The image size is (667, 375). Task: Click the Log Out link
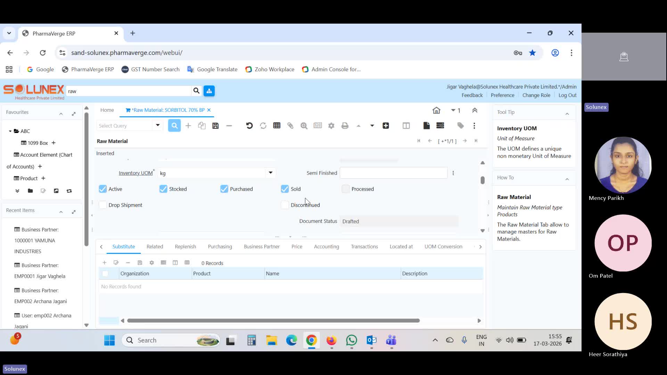567,95
